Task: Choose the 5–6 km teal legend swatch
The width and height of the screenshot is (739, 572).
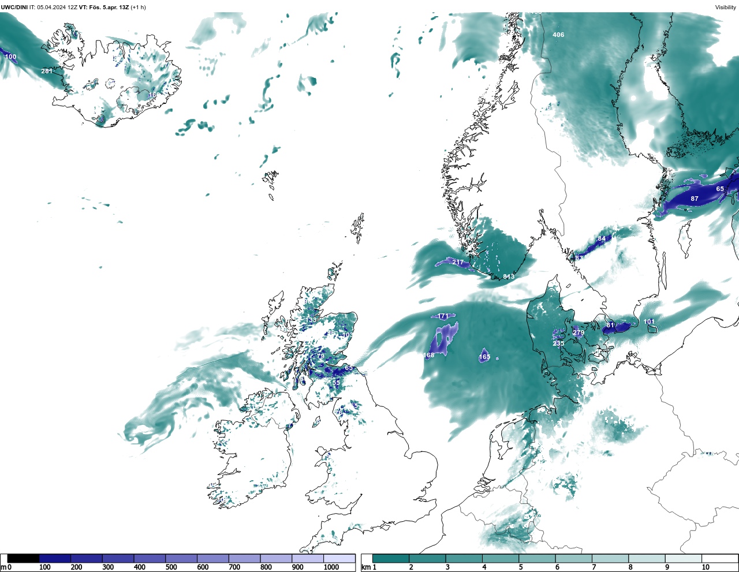Action: coord(537,558)
